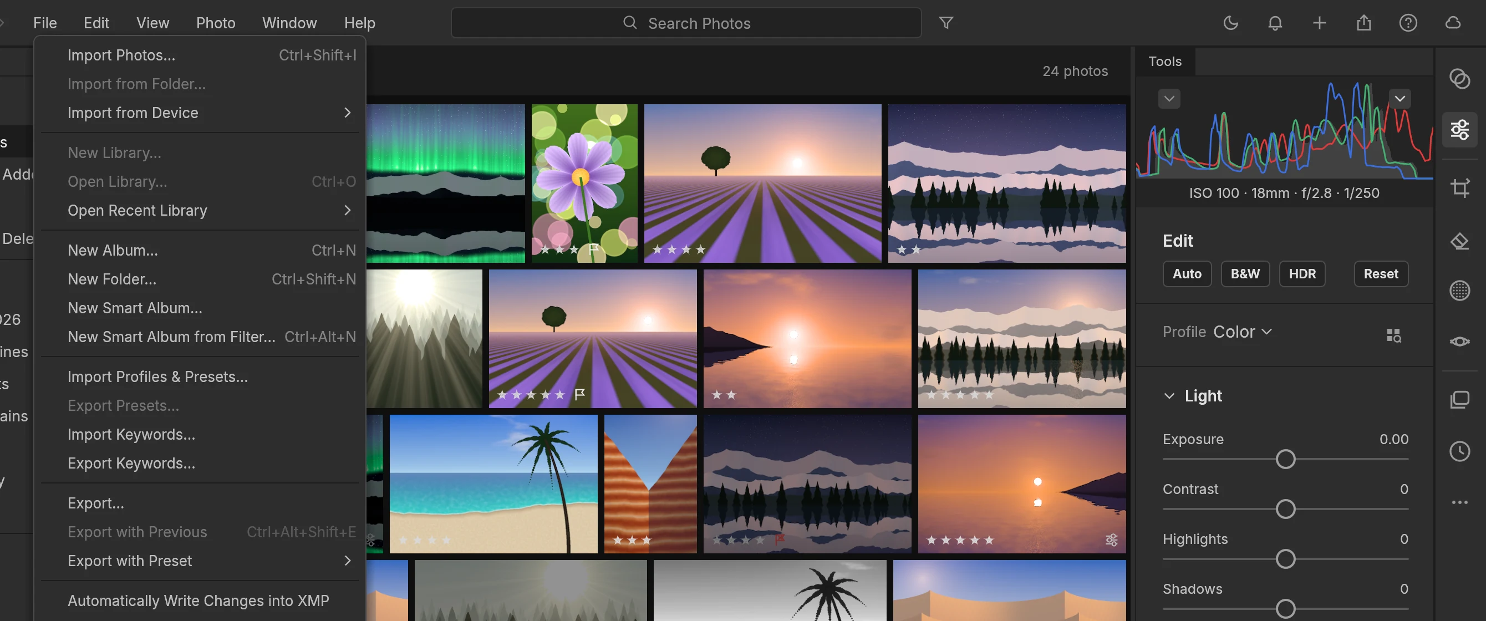The image size is (1486, 621).
Task: Expand the histogram left dropdown chevron
Action: pyautogui.click(x=1169, y=99)
